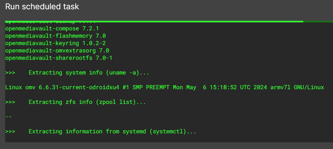This screenshot has height=149, width=333.
Task: Select the openmediavault-omvextrasorg 7.0 line
Action: (x=57, y=51)
